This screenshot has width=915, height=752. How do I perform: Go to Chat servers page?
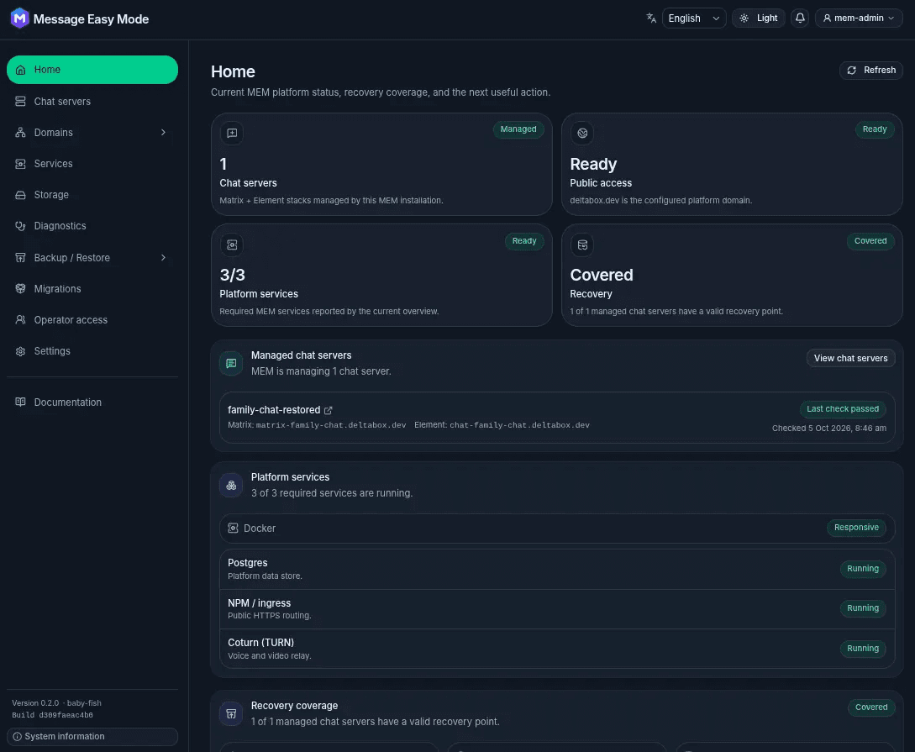[92, 102]
